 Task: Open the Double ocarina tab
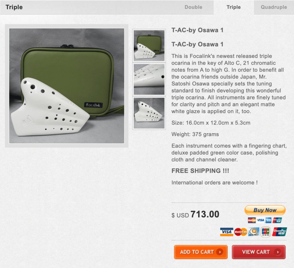(193, 7)
